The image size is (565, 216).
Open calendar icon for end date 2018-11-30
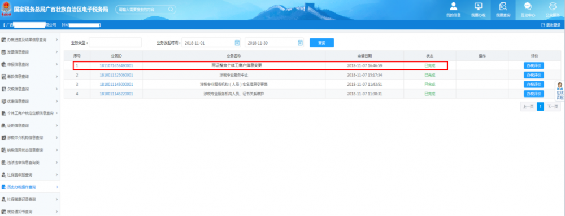[x=300, y=43]
